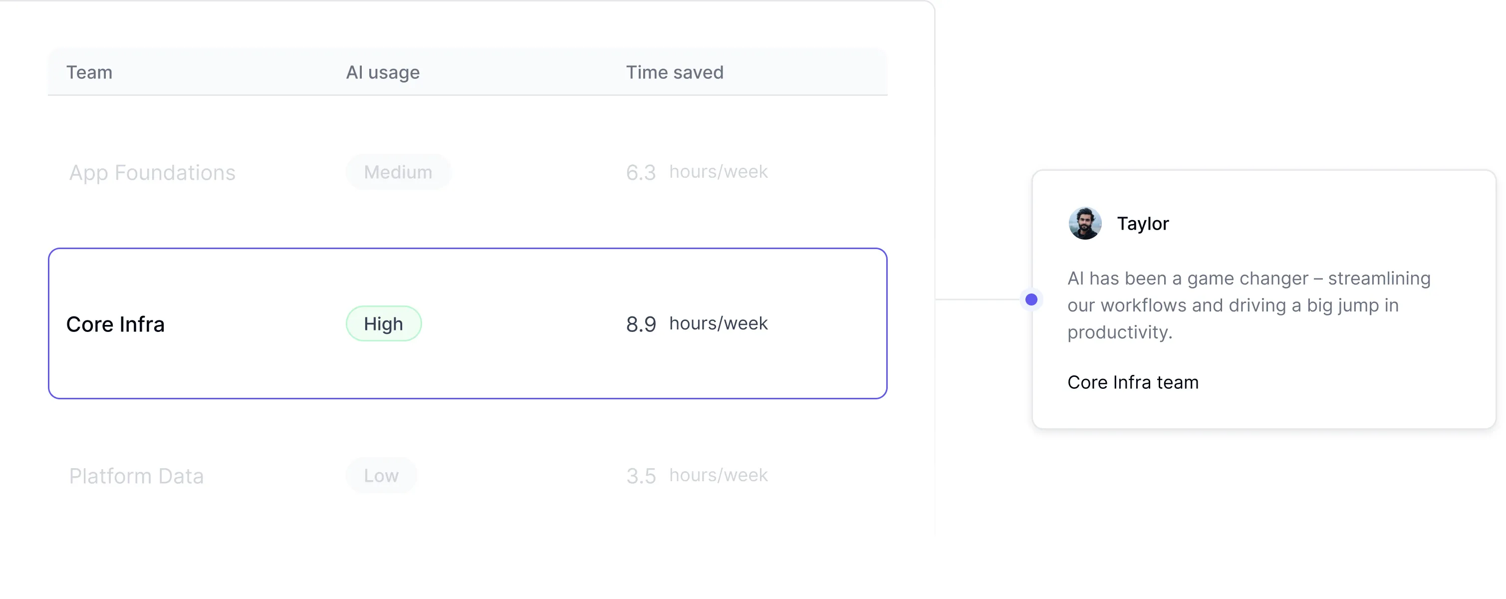Click Taylor's avatar photo
1506x599 pixels.
click(x=1084, y=223)
